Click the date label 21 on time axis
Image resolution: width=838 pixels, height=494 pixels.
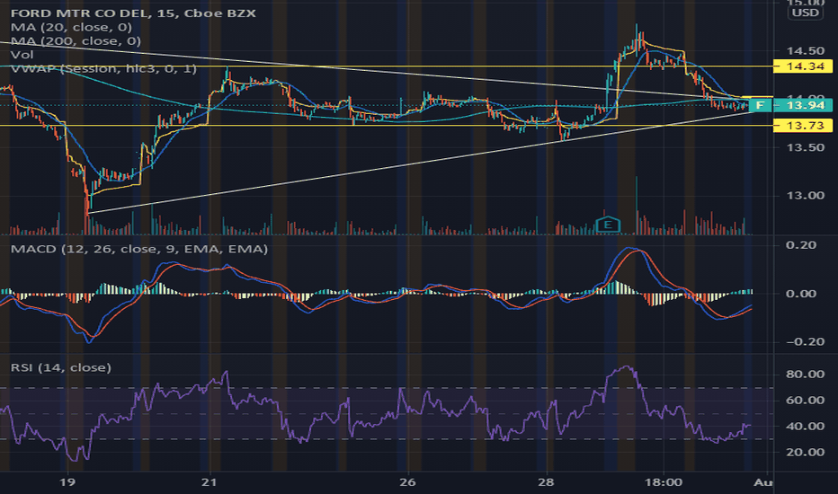209,482
